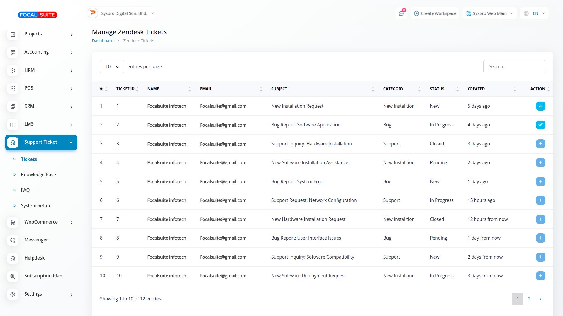Click the Dashboard breadcrumb link
Screen dimensions: 563x316
coord(103,41)
